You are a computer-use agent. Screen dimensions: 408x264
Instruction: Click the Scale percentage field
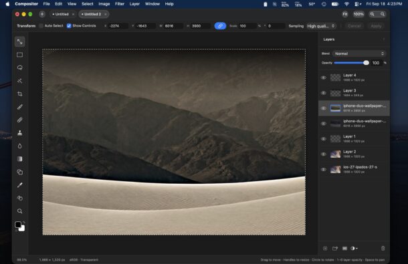coord(247,26)
